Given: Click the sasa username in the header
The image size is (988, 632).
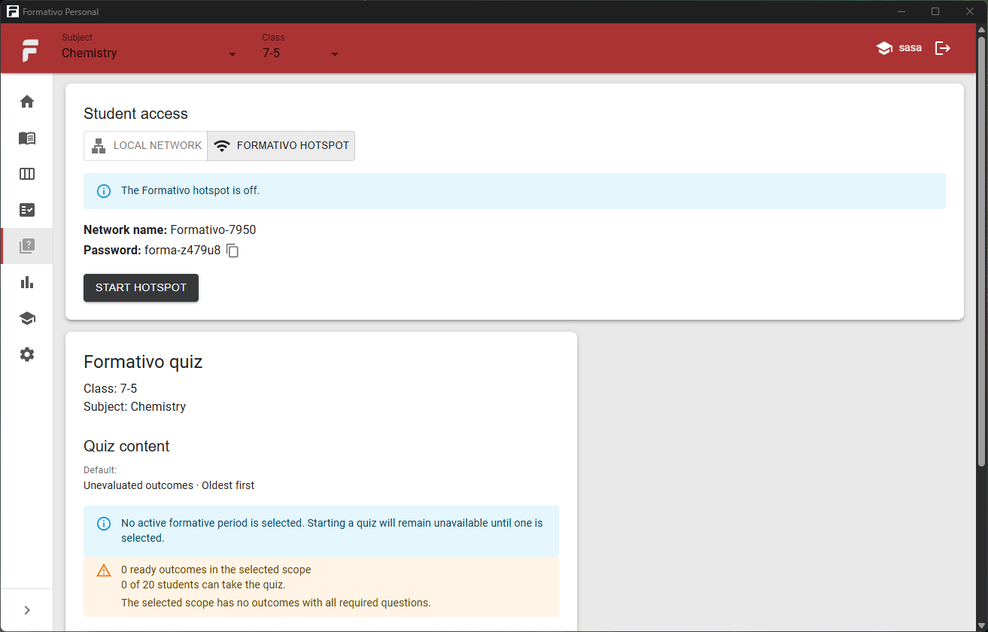Looking at the screenshot, I should pos(910,48).
